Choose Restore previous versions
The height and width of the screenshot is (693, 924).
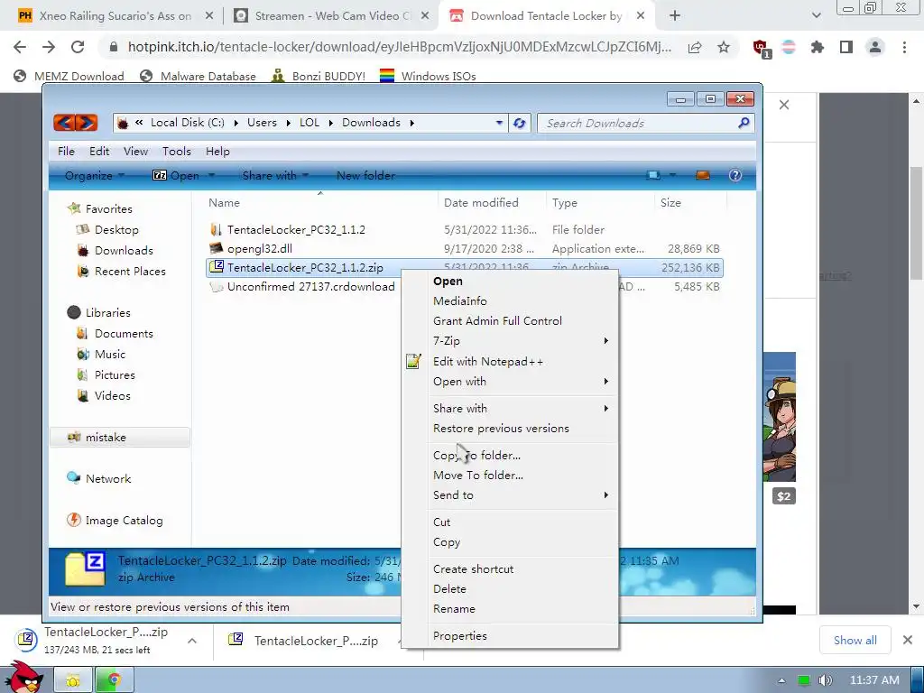coord(511,429)
